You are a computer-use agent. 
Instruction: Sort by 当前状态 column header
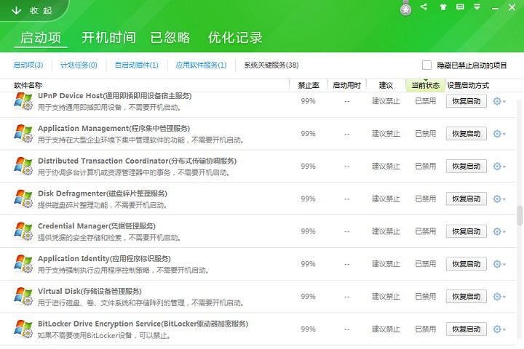click(x=426, y=86)
